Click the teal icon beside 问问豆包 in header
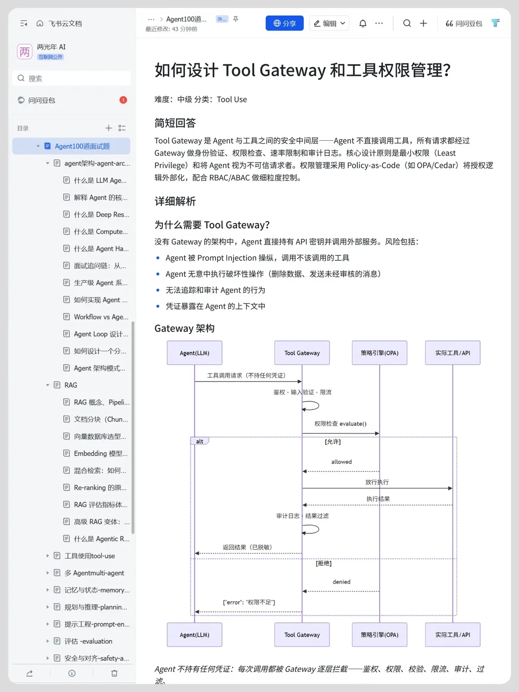The image size is (519, 692). tap(495, 23)
